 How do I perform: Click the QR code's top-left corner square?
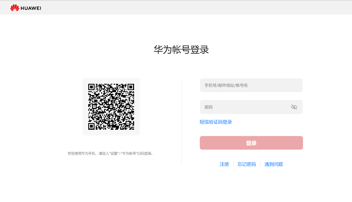tap(92, 87)
